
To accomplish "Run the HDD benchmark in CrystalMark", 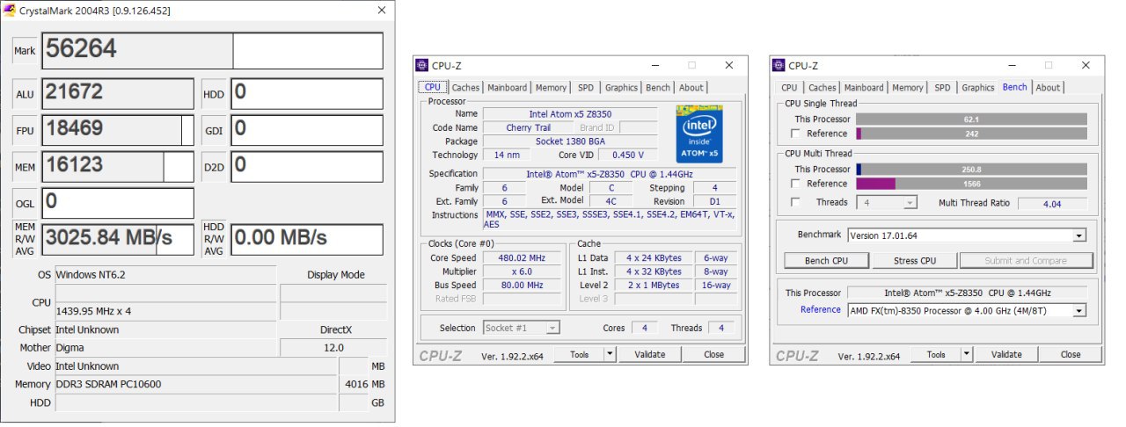I will coord(214,94).
